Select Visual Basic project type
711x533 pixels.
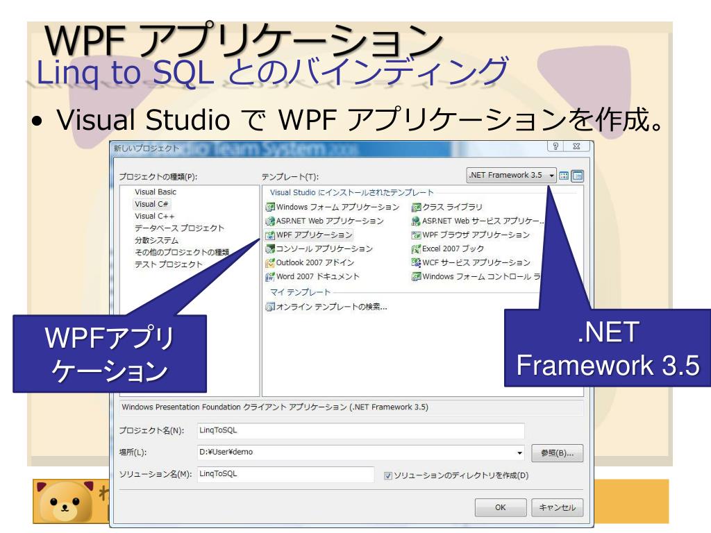click(x=155, y=192)
